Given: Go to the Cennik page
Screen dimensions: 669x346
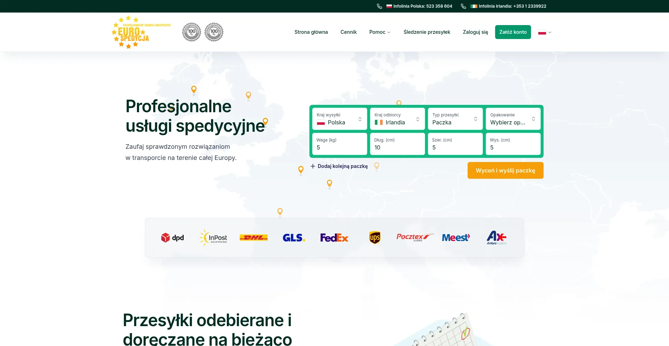Looking at the screenshot, I should 348,32.
